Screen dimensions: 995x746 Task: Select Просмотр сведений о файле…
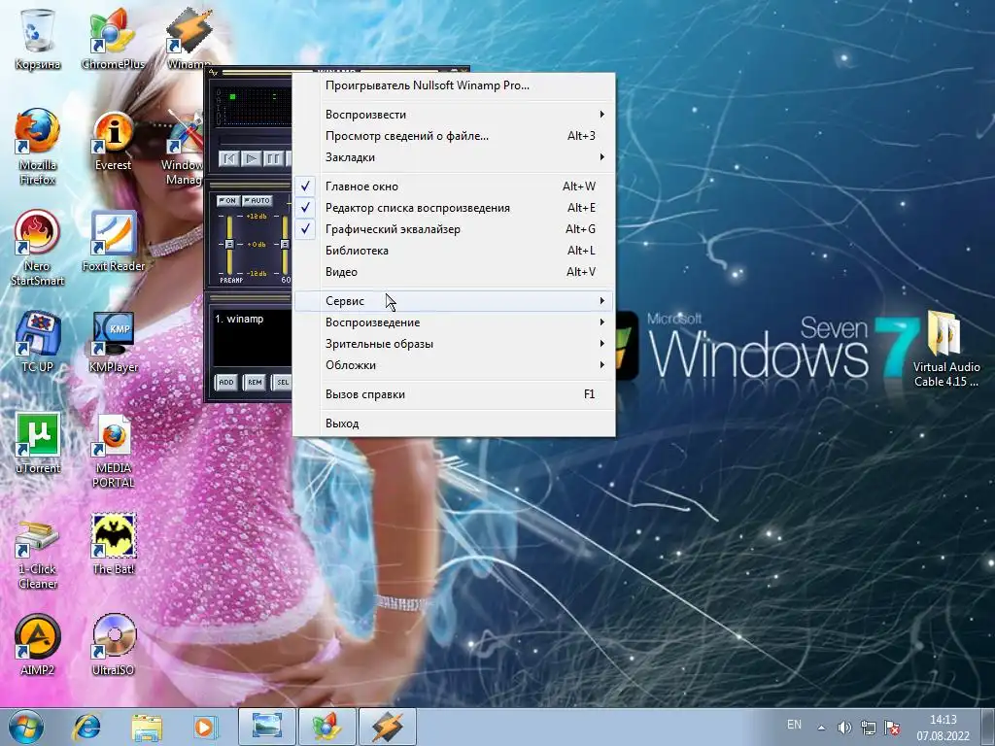coord(453,136)
